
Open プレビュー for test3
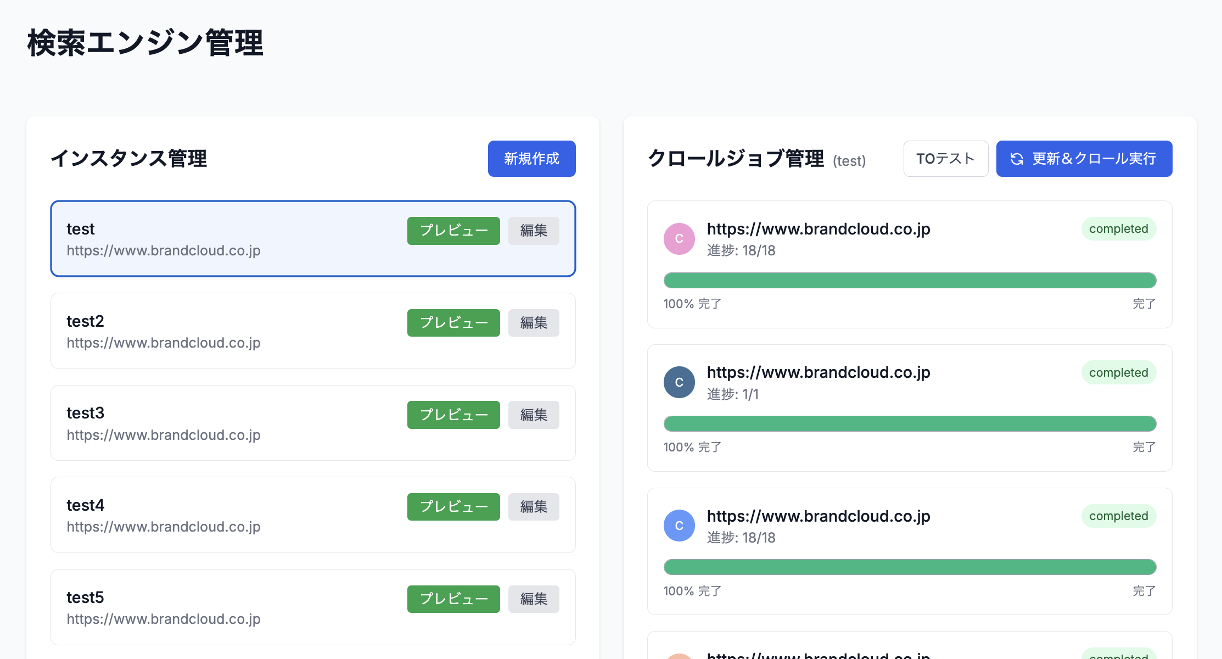(x=453, y=415)
